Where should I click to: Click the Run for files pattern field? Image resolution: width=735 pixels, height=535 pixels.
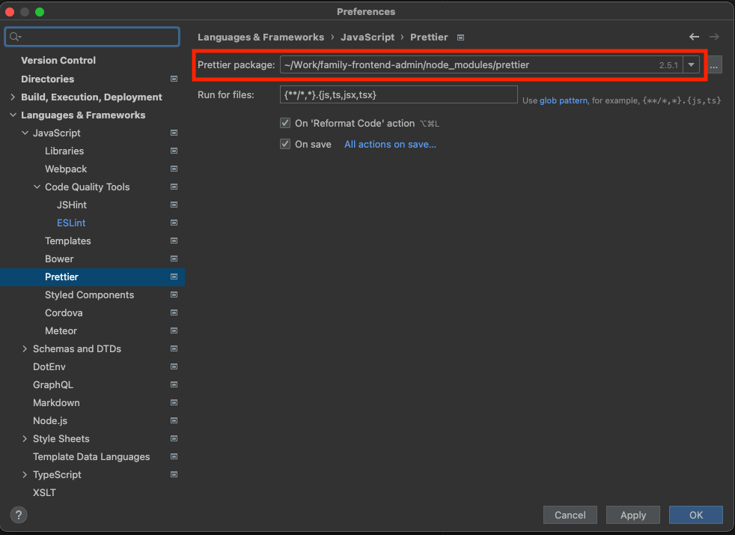[398, 94]
